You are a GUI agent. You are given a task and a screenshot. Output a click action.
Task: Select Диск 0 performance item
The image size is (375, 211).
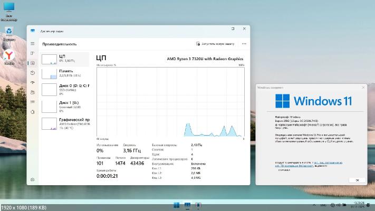(65, 89)
